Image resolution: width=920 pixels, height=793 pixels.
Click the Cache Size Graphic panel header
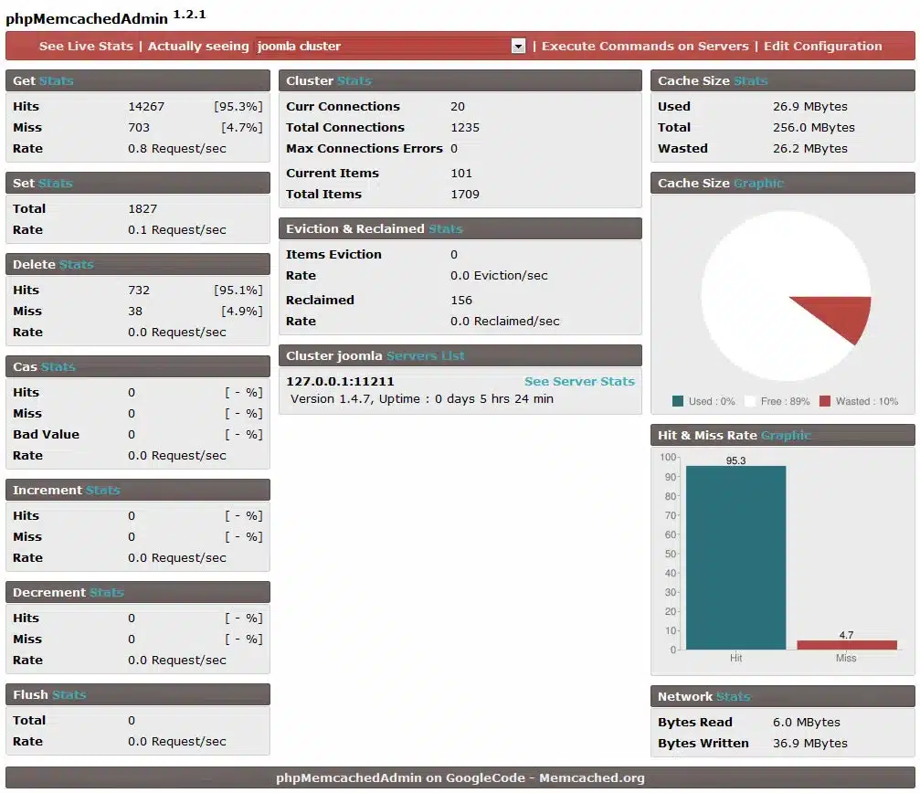click(x=782, y=183)
